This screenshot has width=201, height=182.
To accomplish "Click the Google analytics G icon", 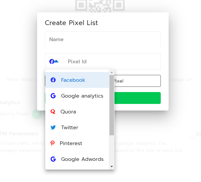I will (53, 96).
